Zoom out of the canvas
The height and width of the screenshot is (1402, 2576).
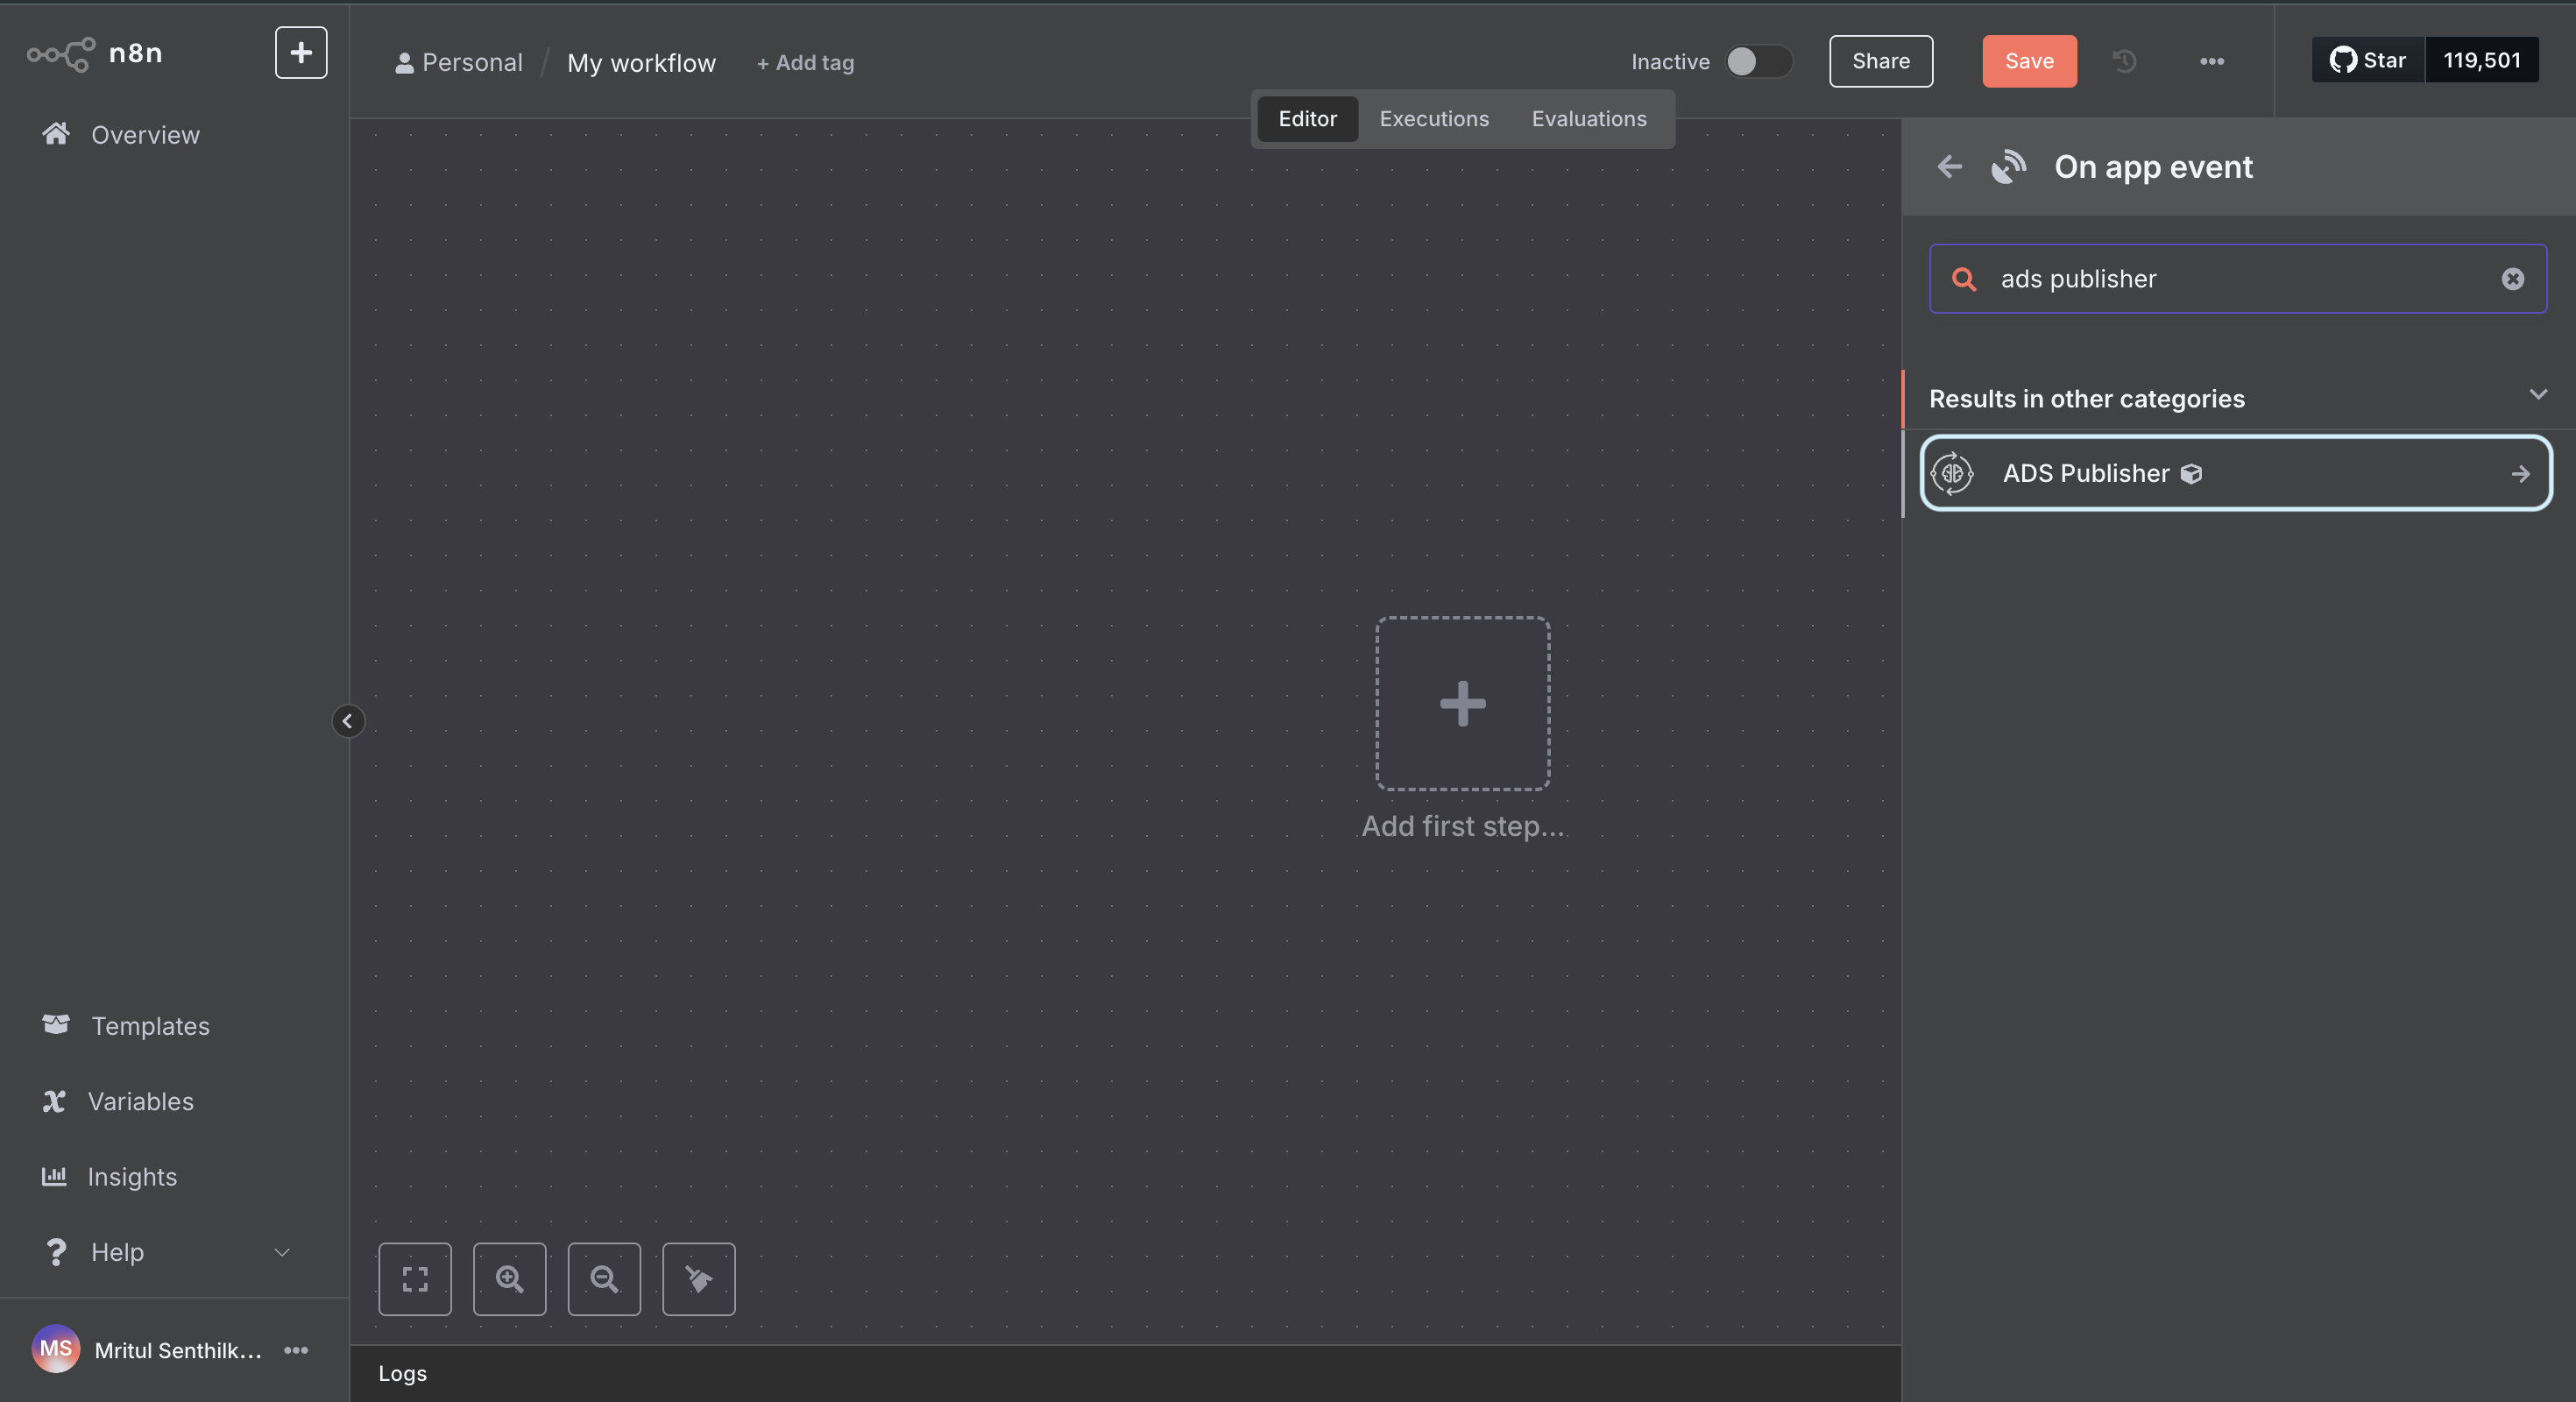pos(603,1279)
